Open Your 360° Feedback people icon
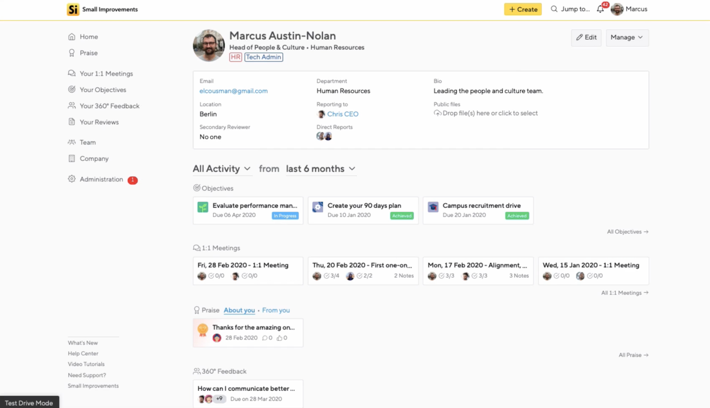Viewport: 710px width, 408px height. [71, 106]
